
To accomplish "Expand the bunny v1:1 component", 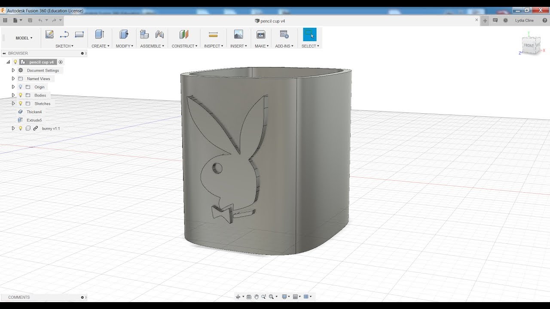I will tap(13, 128).
